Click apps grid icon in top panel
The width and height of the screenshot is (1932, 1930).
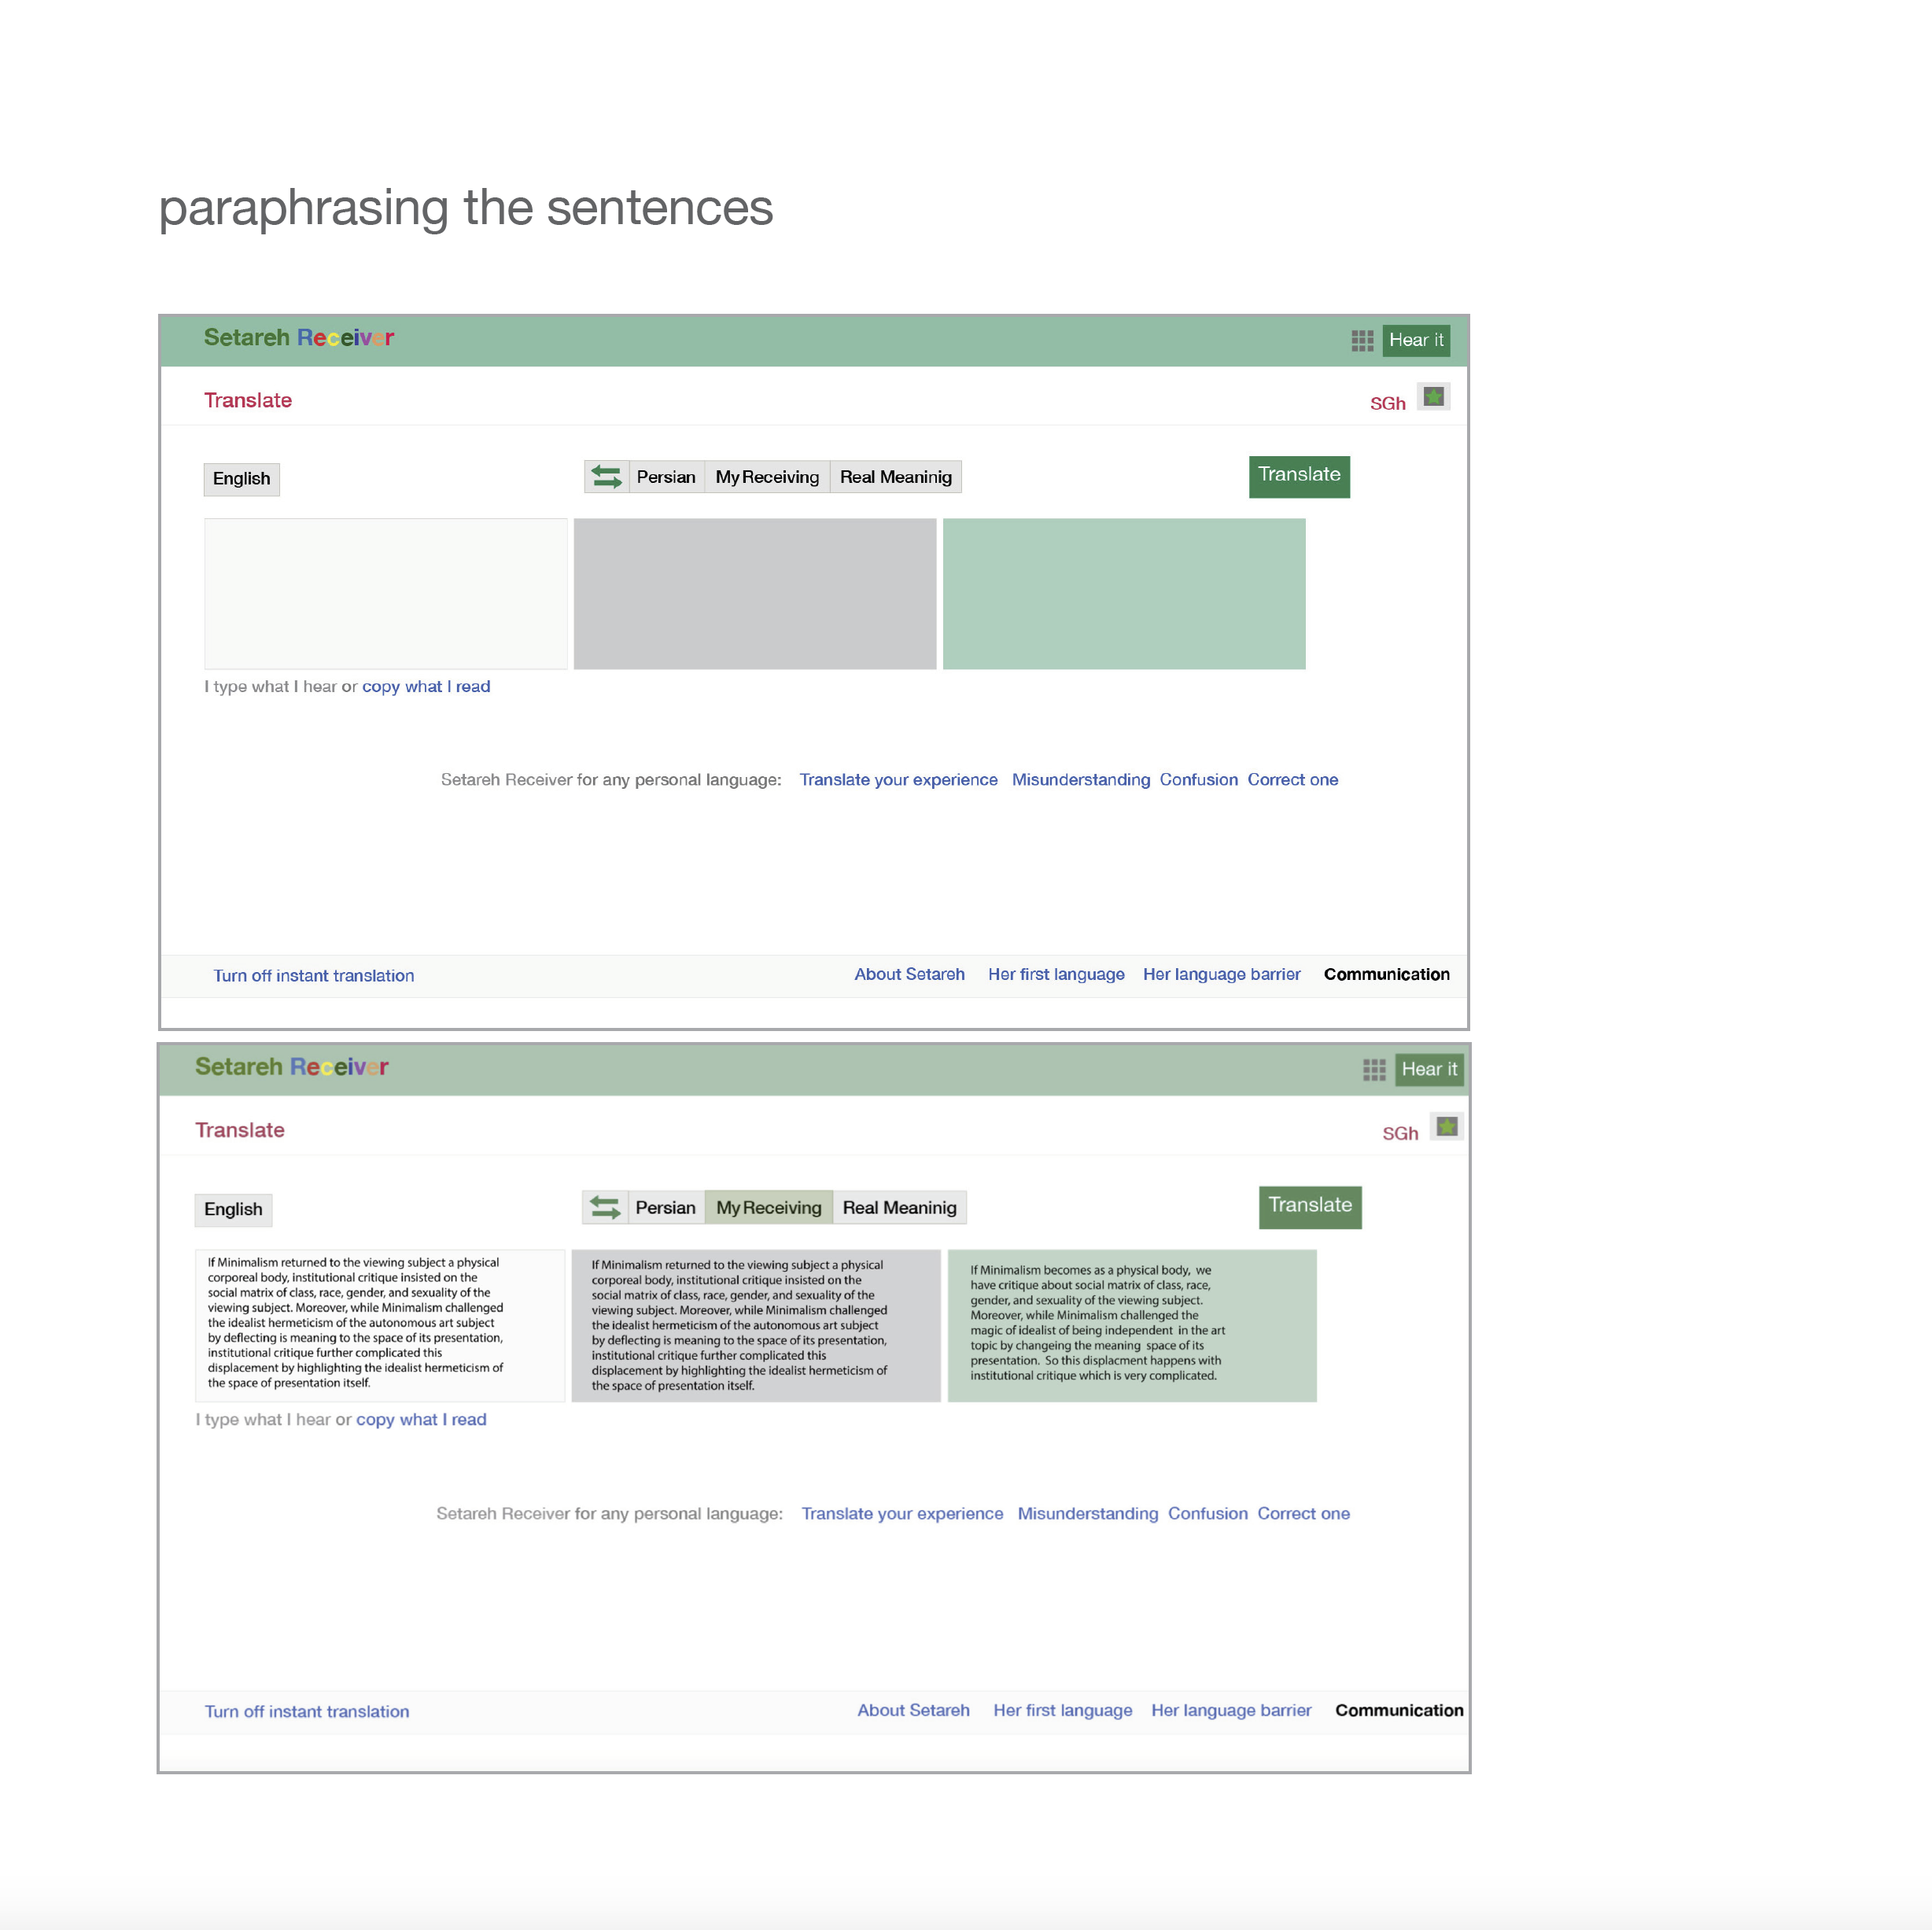pos(1362,341)
